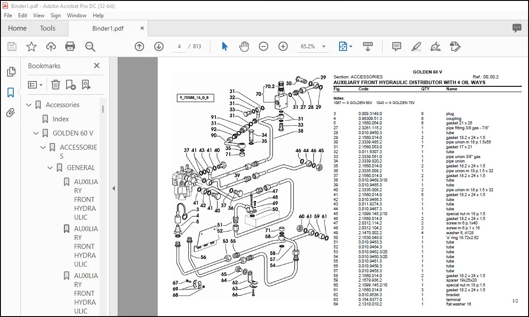
Task: Click the 'Section: ACCESSORIES' heading text
Action: [358, 77]
